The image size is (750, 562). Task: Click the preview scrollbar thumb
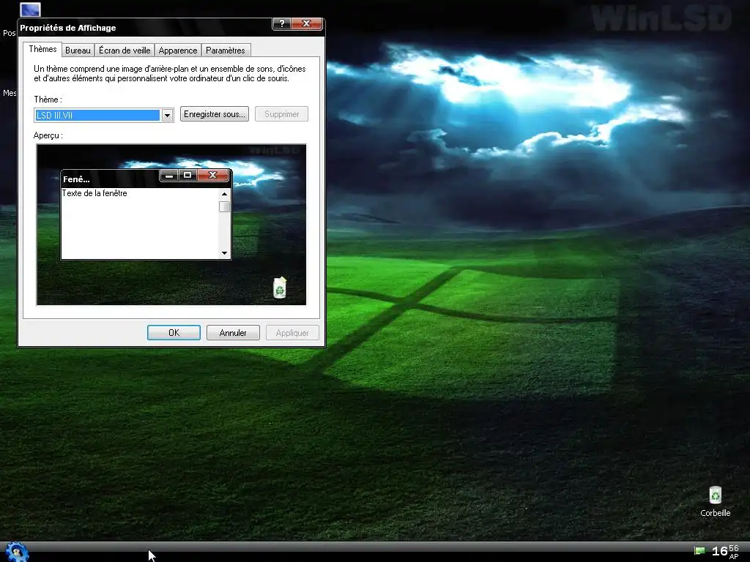click(224, 206)
